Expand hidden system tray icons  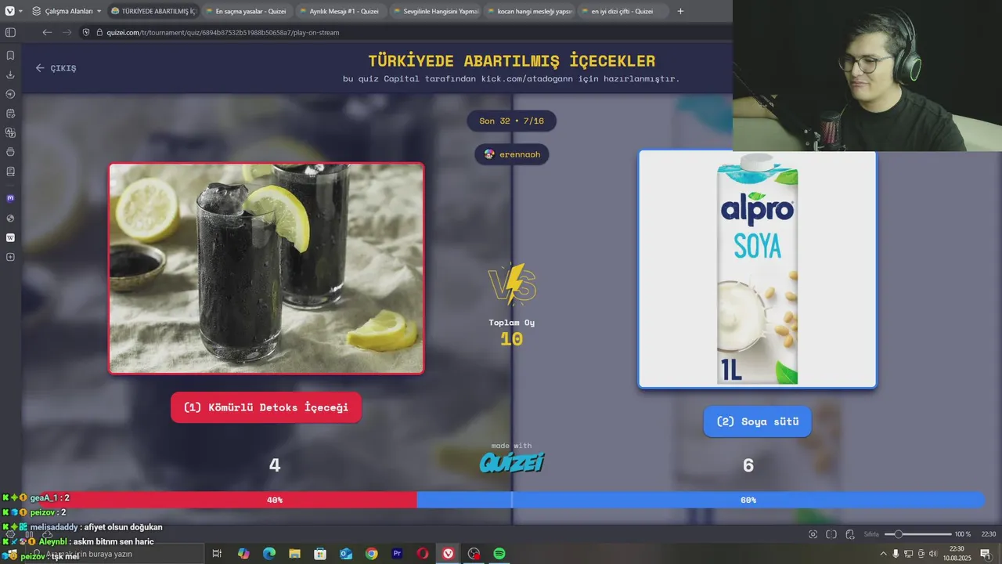click(884, 554)
